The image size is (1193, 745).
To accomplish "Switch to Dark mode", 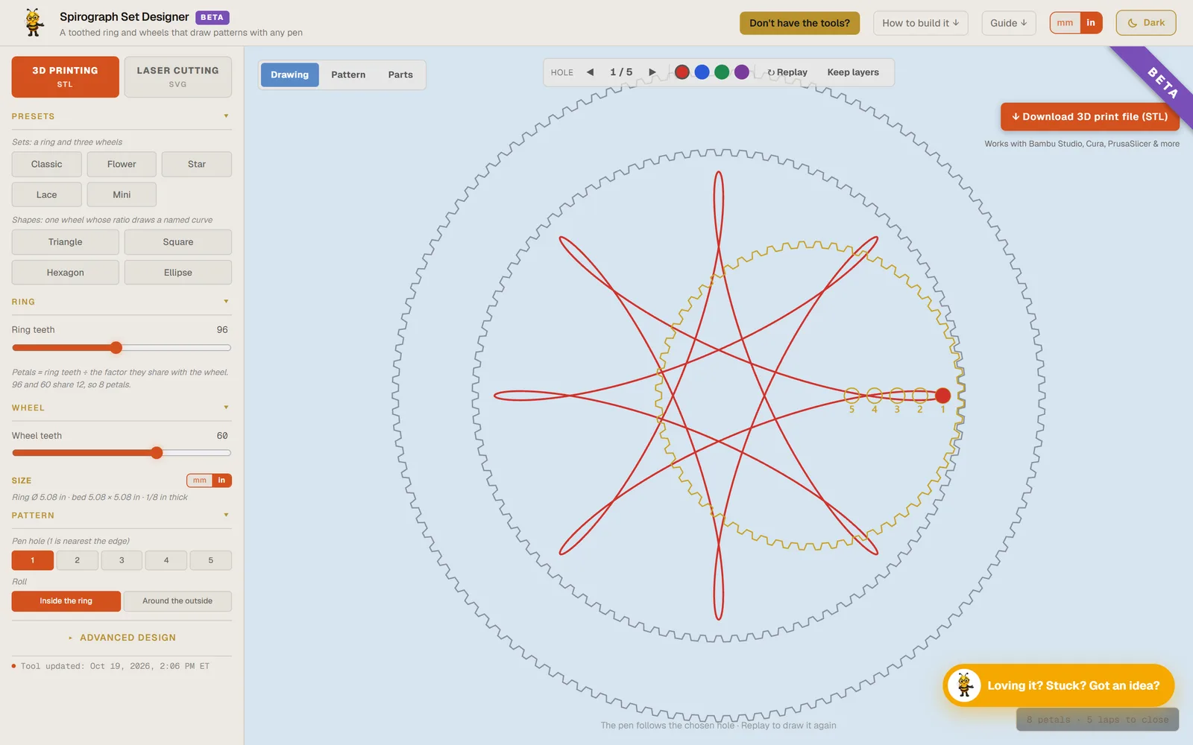I will click(x=1145, y=23).
